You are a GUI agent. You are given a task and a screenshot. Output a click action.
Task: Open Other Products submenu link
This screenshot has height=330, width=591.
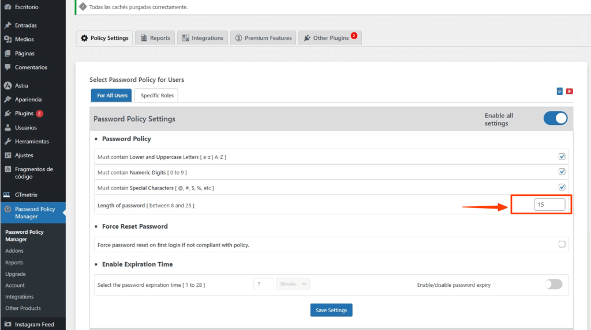23,308
